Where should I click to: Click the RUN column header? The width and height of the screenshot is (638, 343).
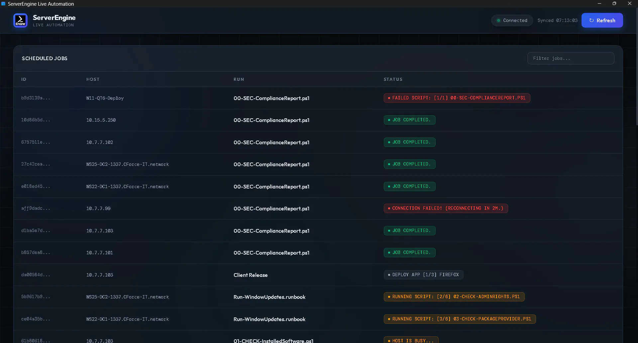(x=239, y=79)
